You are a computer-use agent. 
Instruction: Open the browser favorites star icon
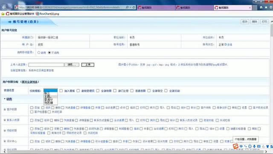point(266,7)
